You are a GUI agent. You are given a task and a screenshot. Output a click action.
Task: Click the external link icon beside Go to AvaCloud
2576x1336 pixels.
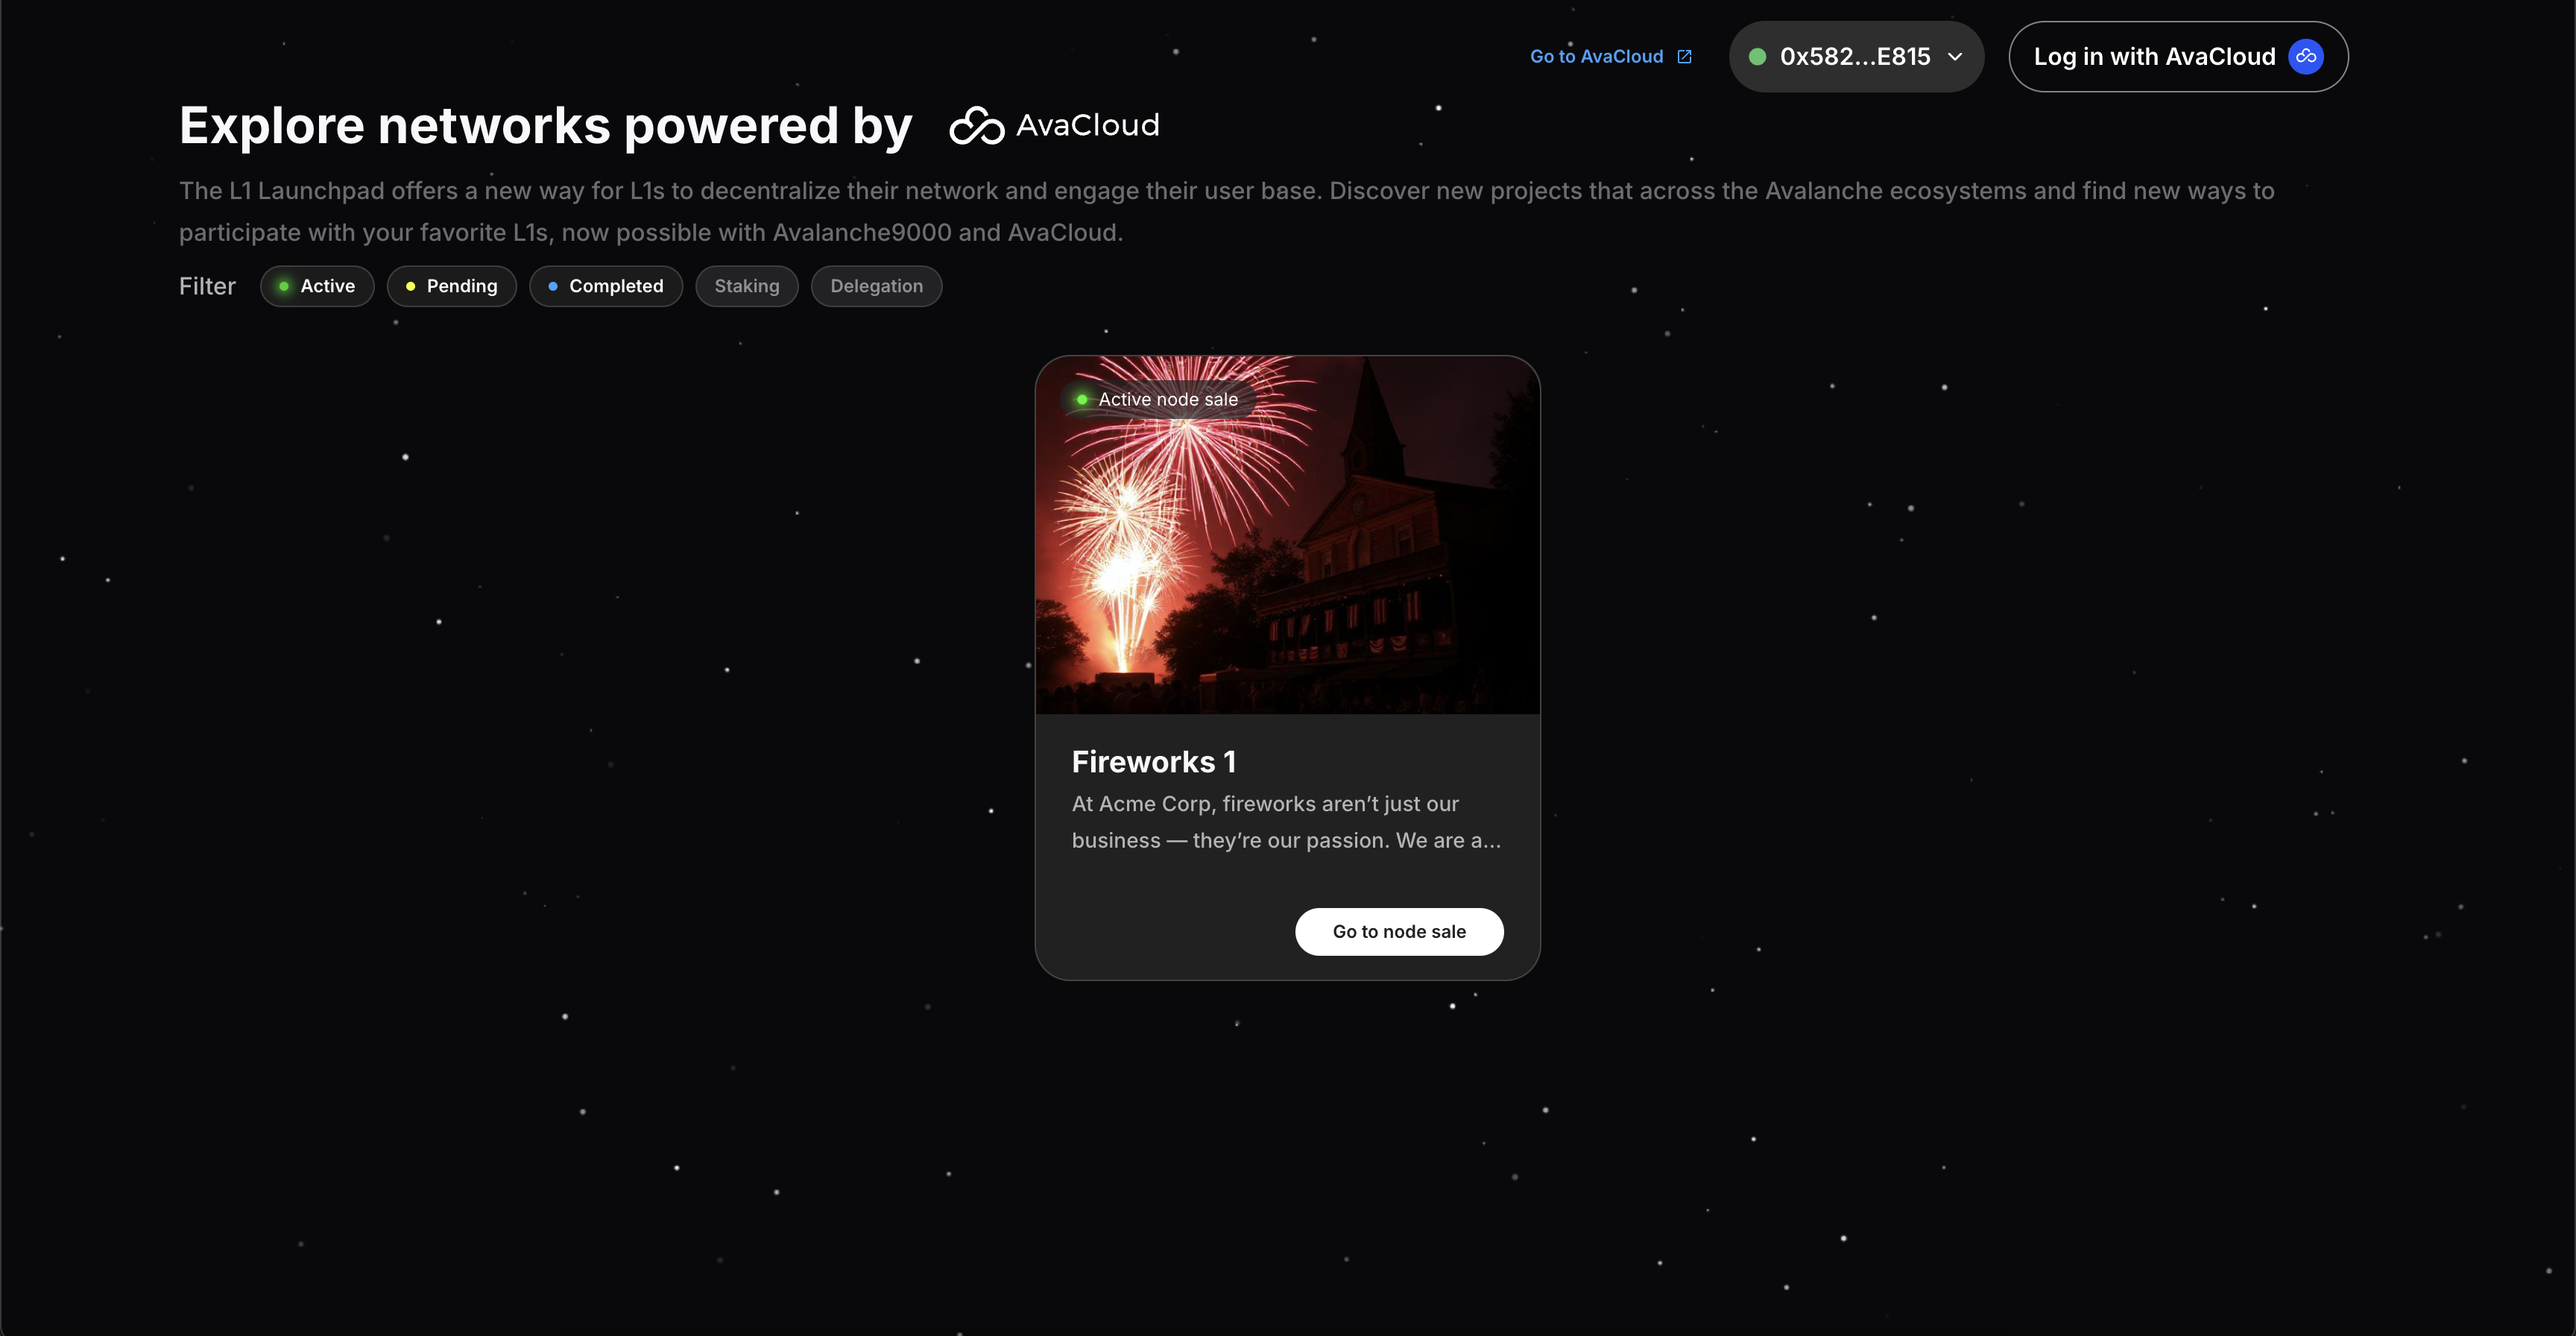[x=1684, y=57]
